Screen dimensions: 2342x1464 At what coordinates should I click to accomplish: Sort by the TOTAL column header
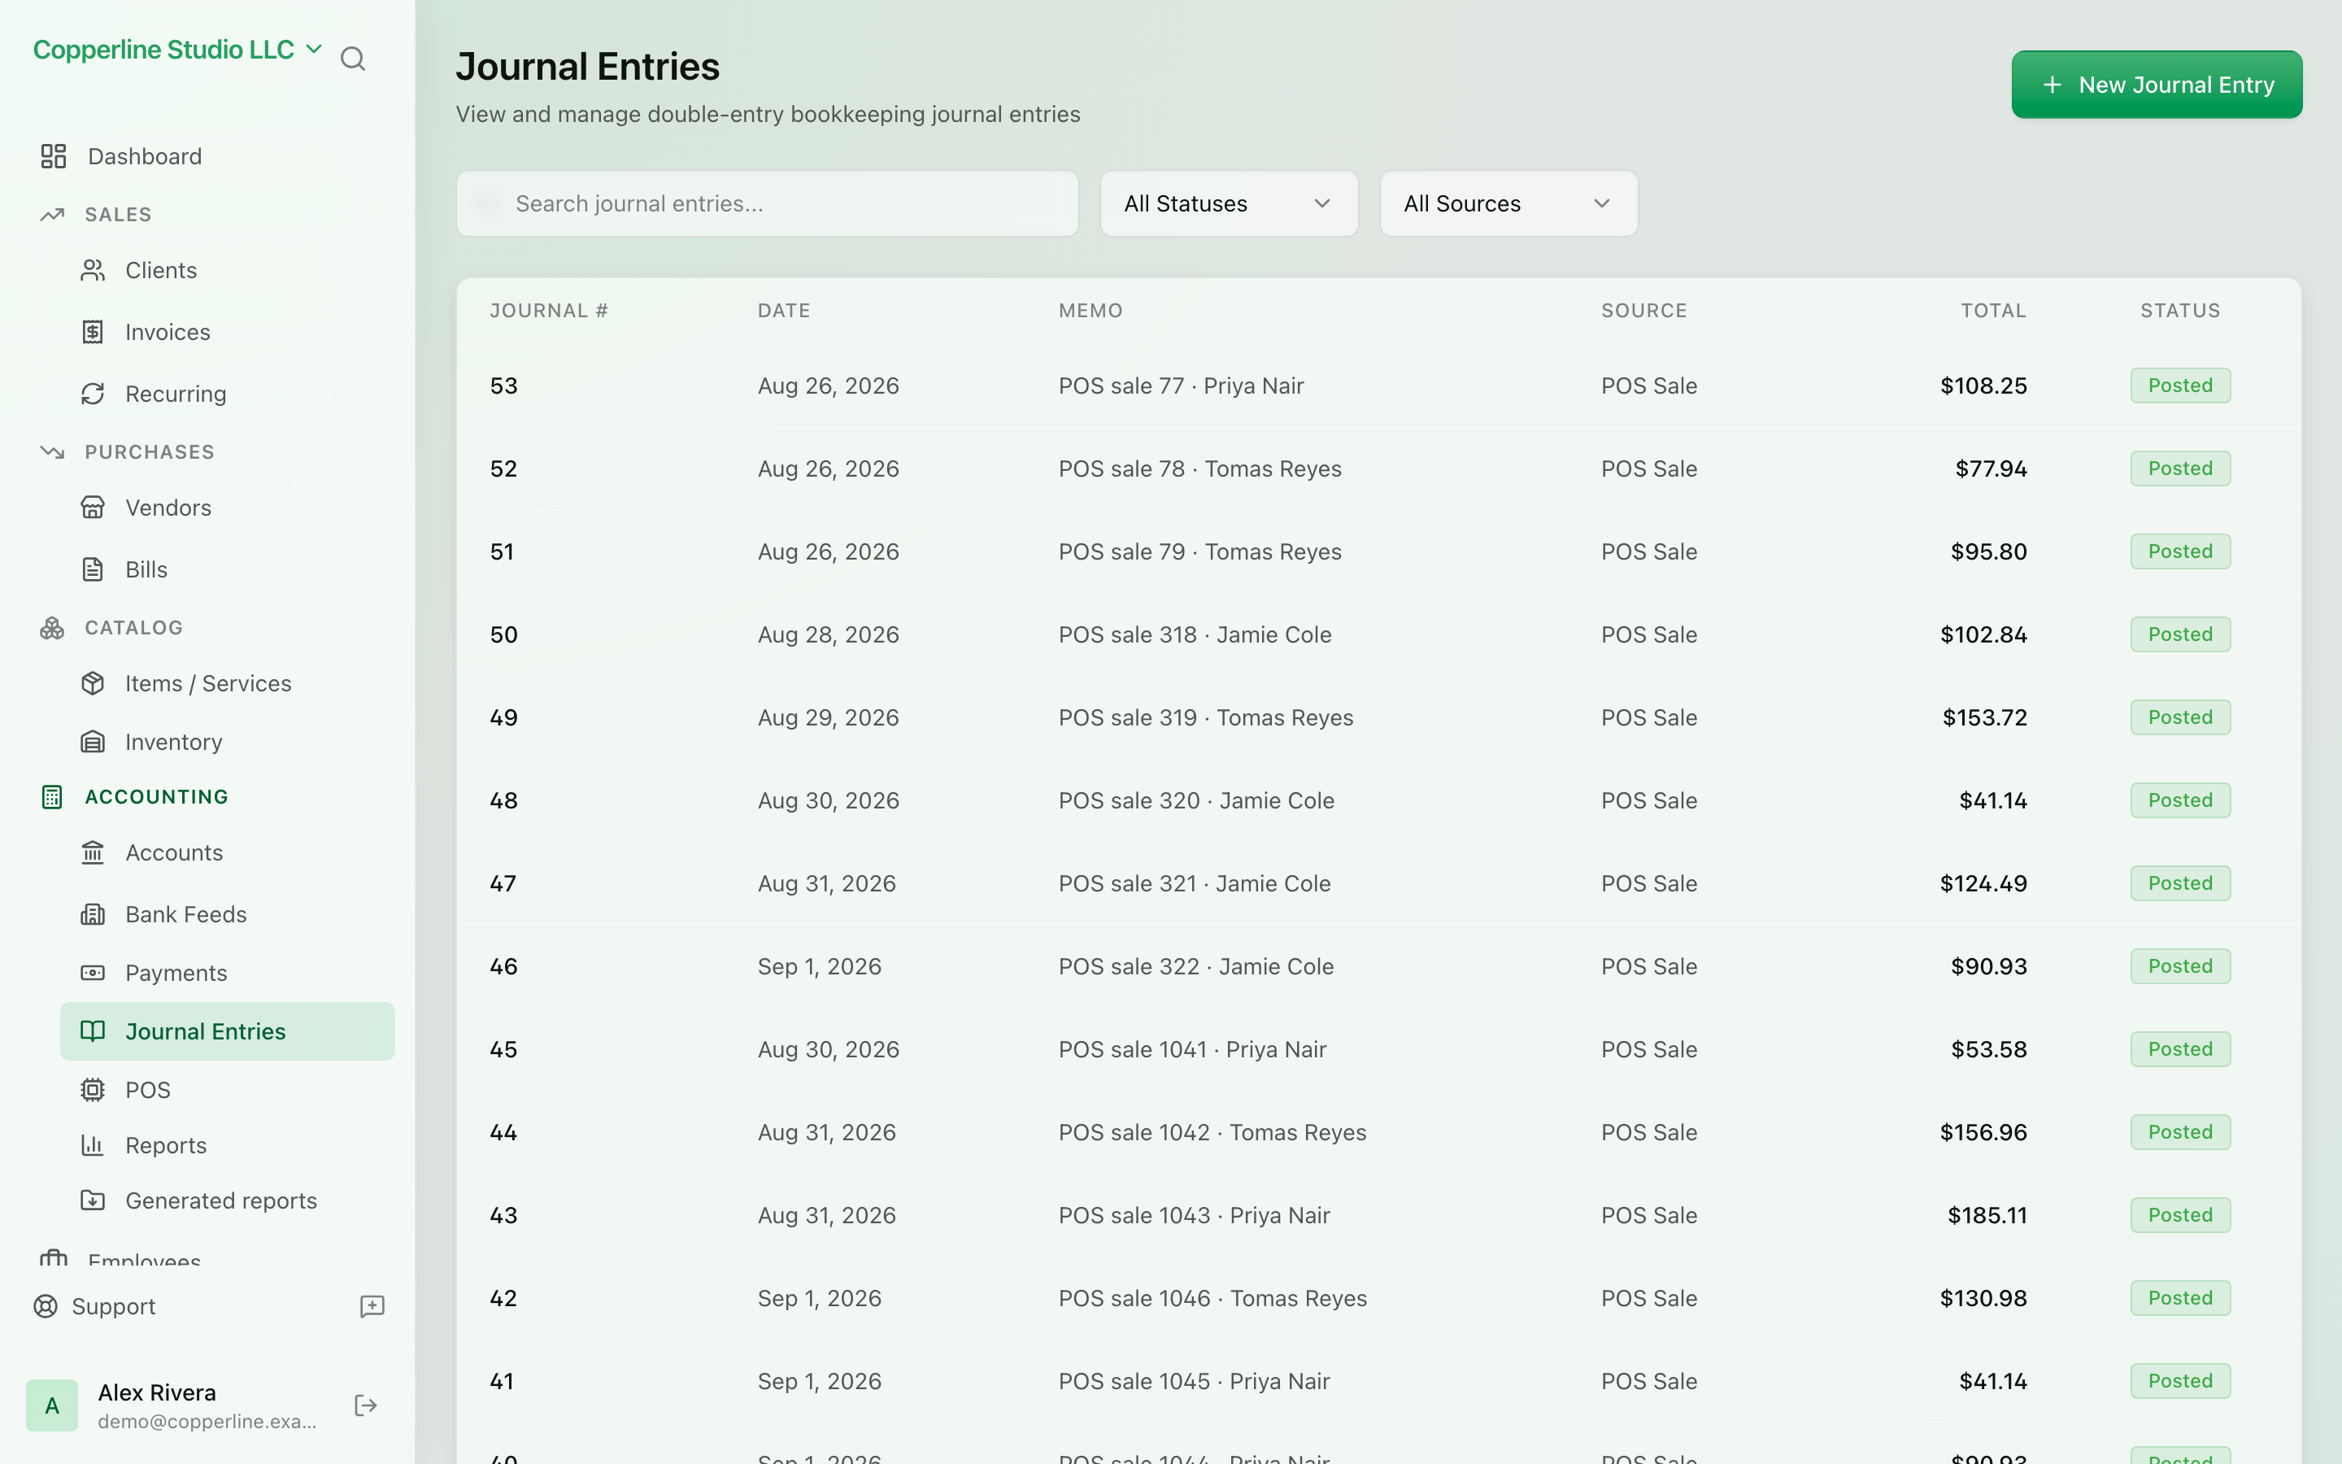[1992, 311]
